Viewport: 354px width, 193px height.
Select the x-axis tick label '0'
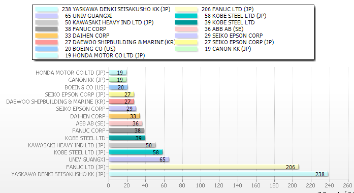pos(109,185)
